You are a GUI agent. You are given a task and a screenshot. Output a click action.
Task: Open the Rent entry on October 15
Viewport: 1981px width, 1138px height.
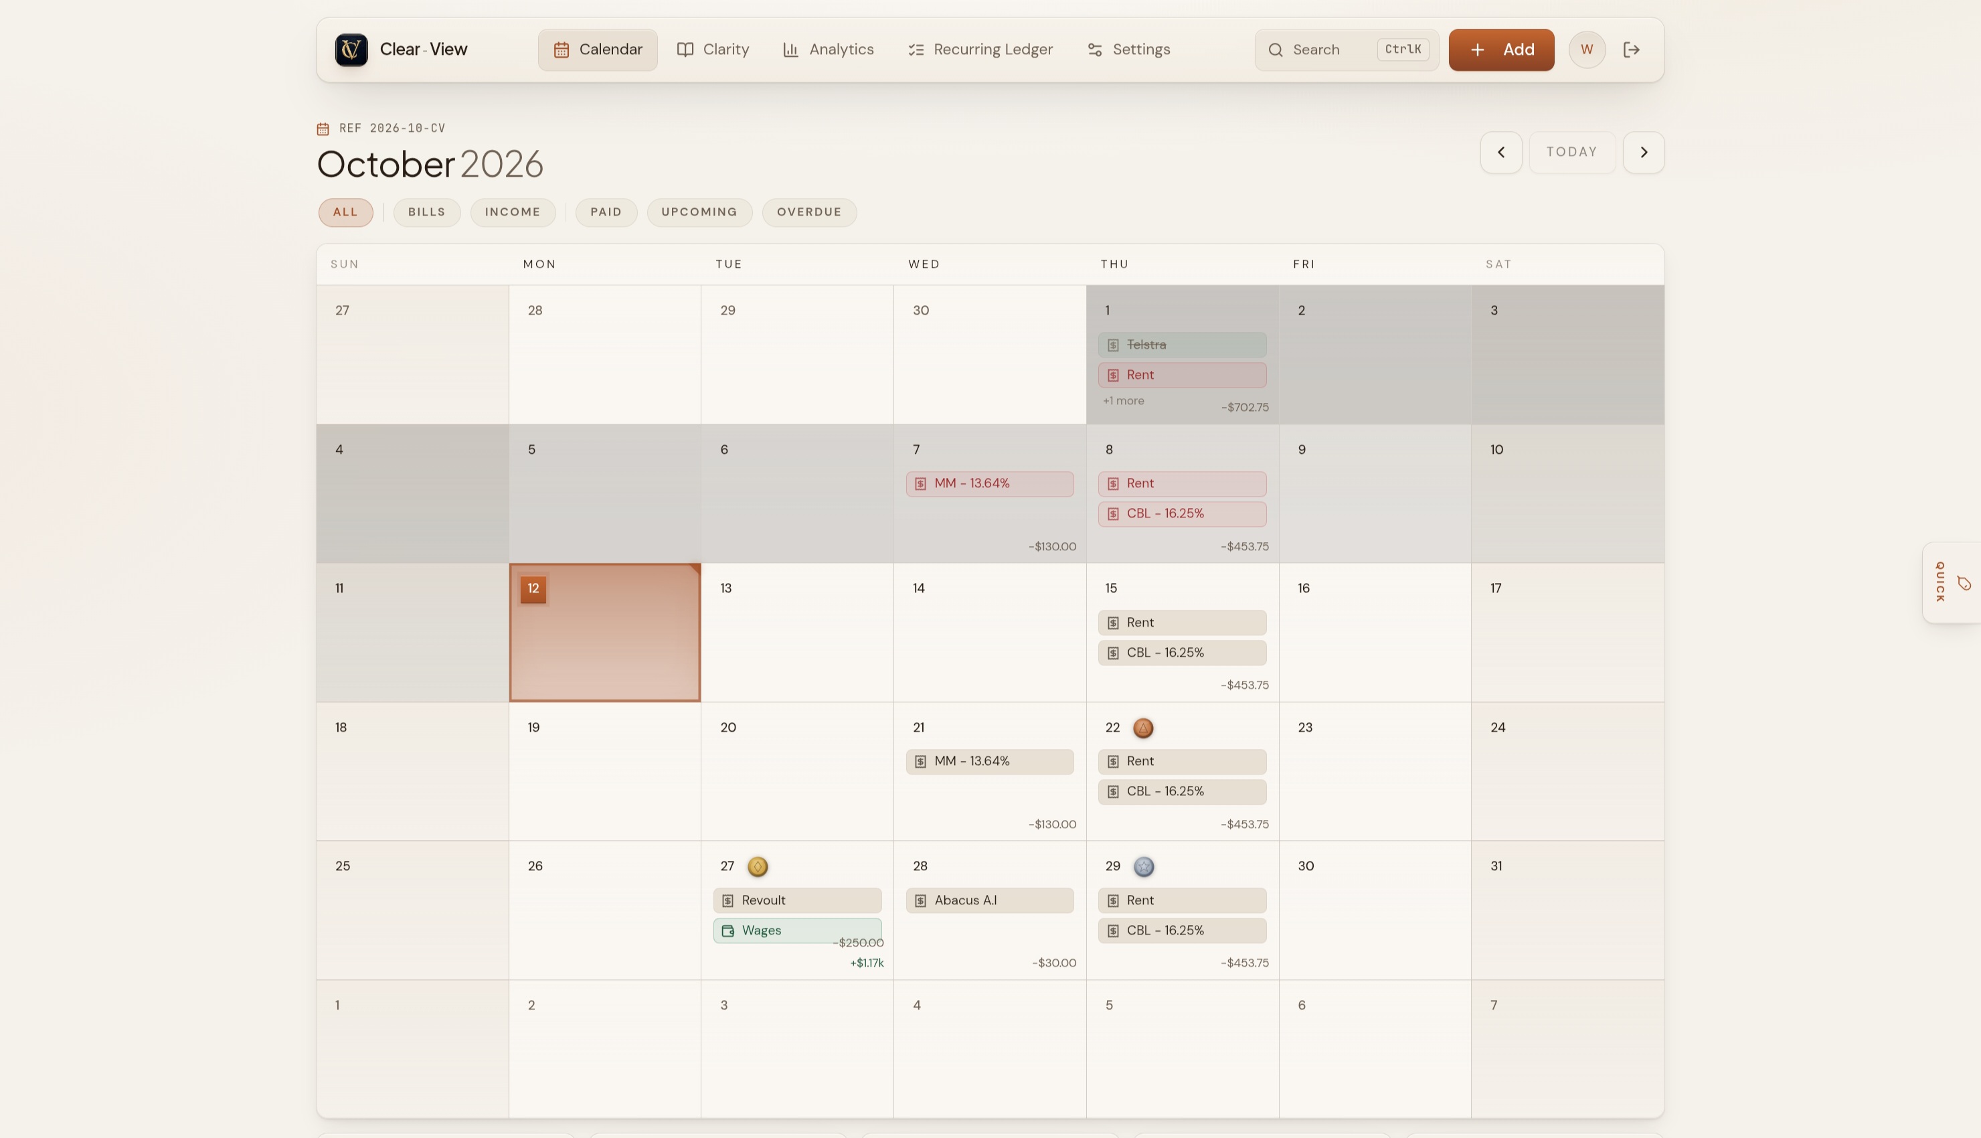1182,623
